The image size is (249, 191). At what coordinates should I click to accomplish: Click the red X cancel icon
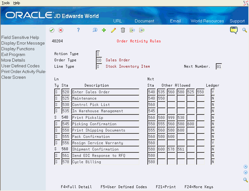(61, 30)
